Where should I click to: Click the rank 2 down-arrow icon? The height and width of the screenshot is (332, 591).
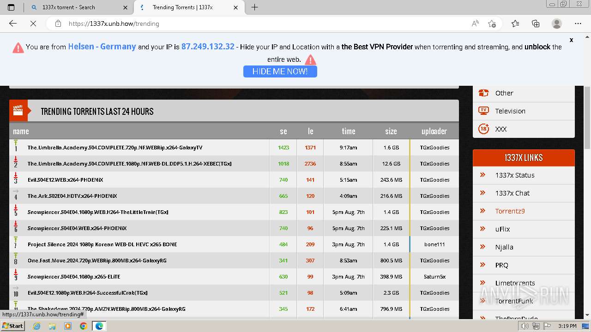[x=16, y=159]
